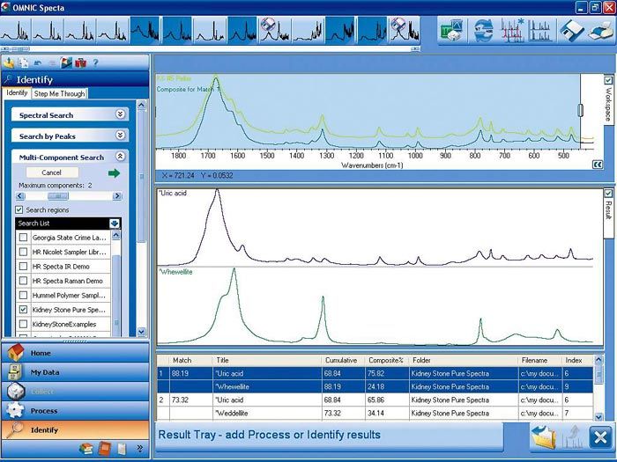Click the Process gear icon
Viewport: 617px width, 462px height.
point(15,410)
